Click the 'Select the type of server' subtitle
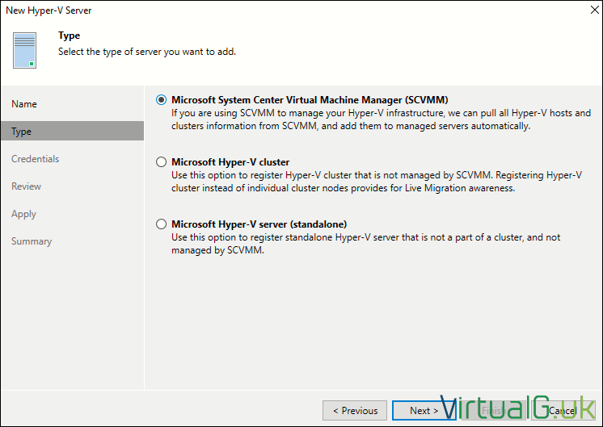Viewport: 603px width, 427px height. (147, 52)
